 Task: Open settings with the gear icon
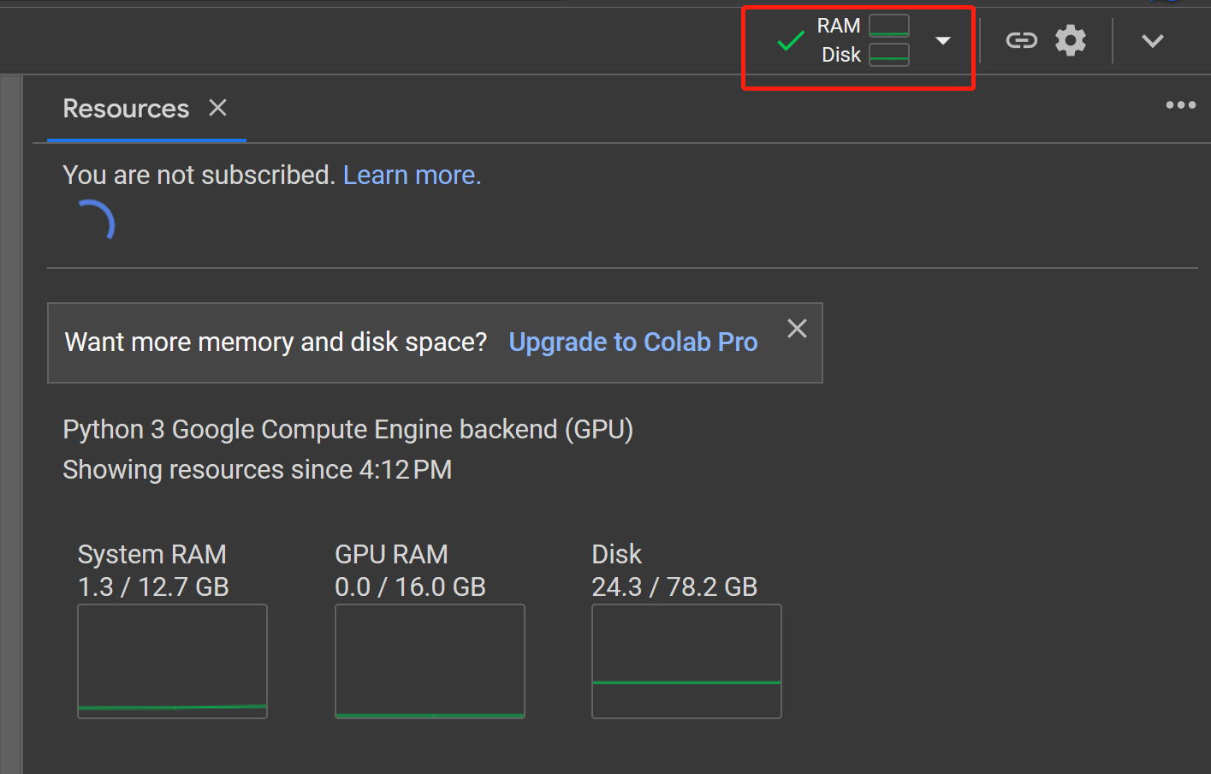coord(1070,40)
